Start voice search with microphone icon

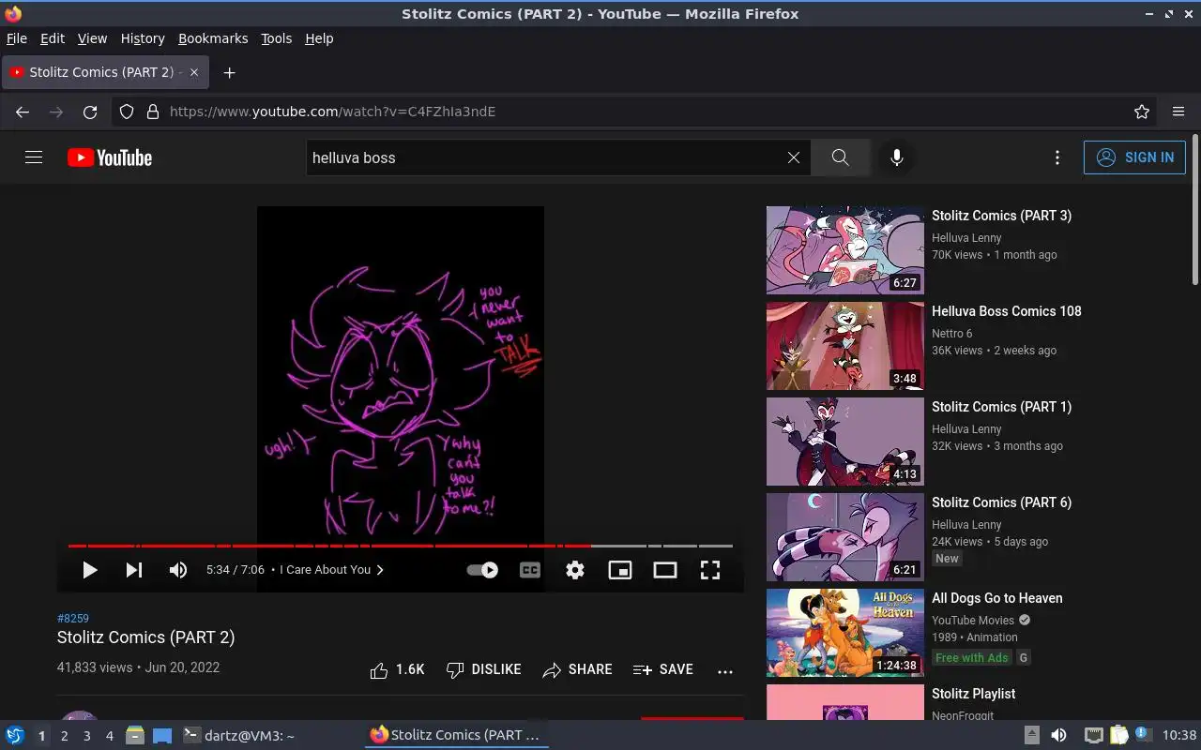click(x=897, y=157)
